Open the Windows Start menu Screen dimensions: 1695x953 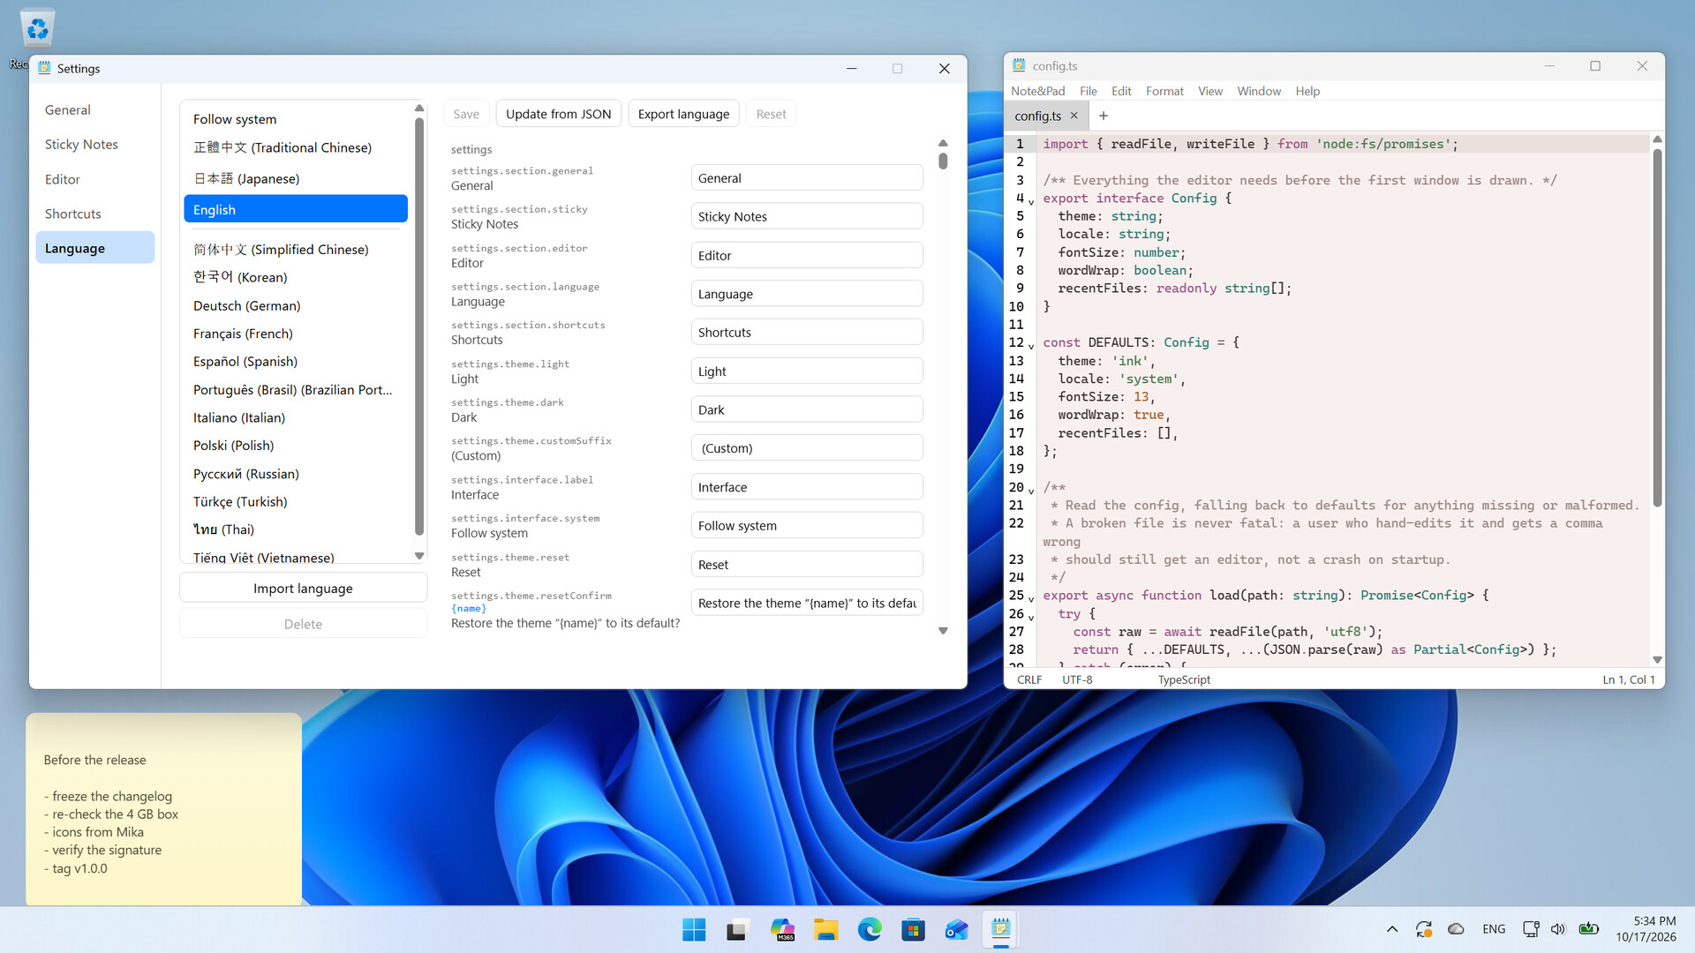click(694, 929)
